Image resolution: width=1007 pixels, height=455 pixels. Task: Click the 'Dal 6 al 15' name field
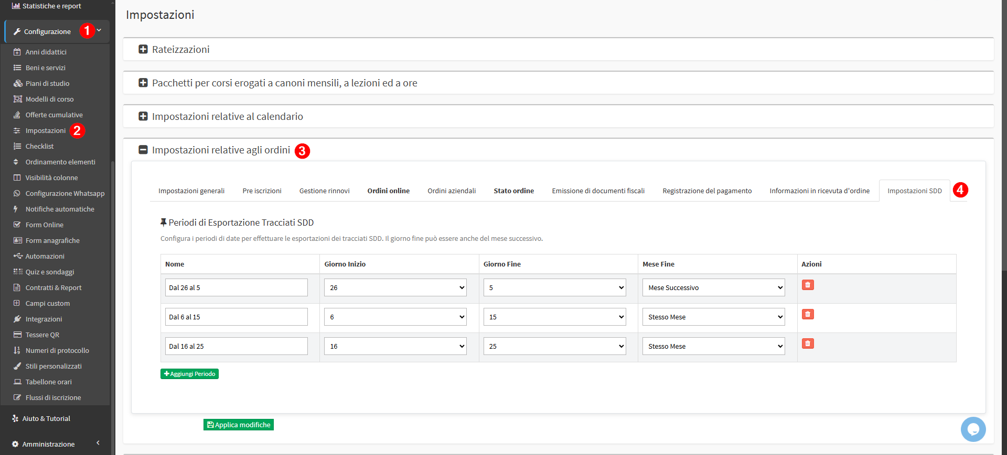(236, 317)
